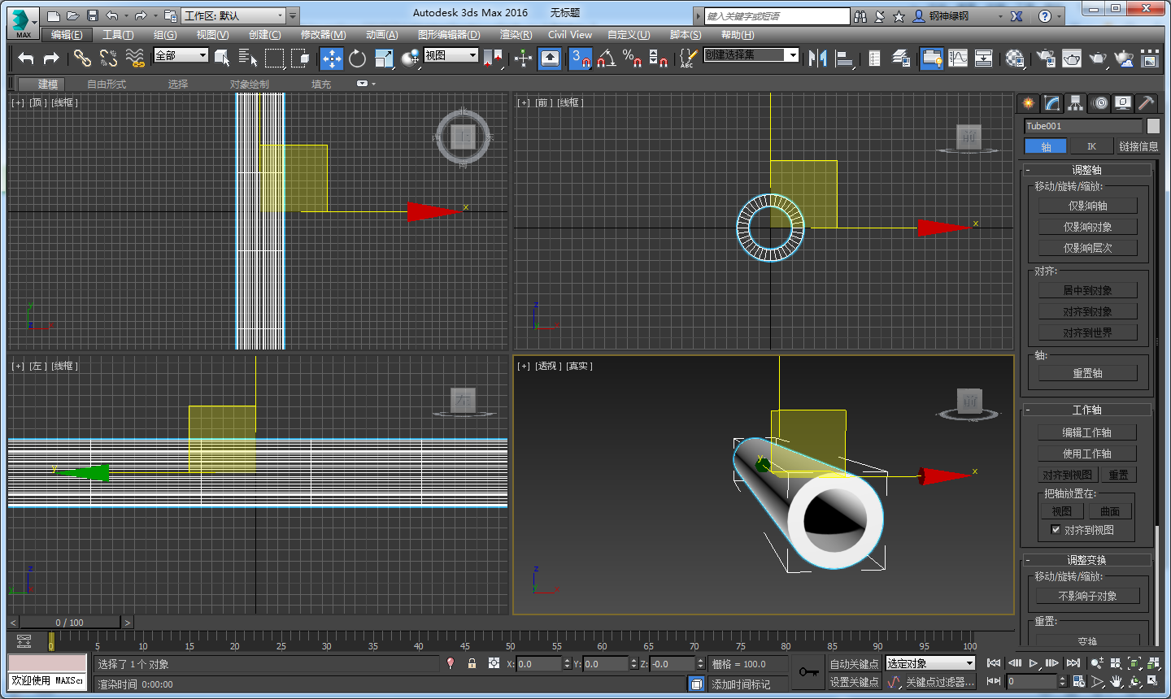This screenshot has width=1171, height=699.
Task: Select the Move tool in main toolbar
Action: point(332,58)
